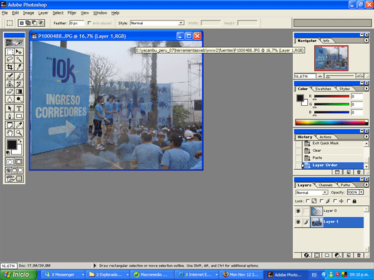Screen dimensions: 374x280
Task: Select the Eyedropper tool
Action: tap(19, 125)
